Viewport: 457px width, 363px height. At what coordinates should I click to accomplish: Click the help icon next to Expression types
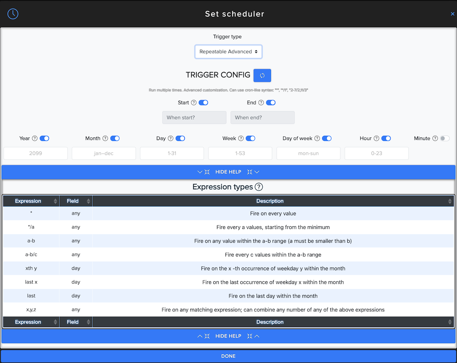coord(259,187)
